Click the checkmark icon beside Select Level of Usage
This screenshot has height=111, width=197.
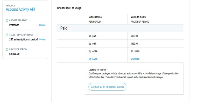click(x=7, y=35)
